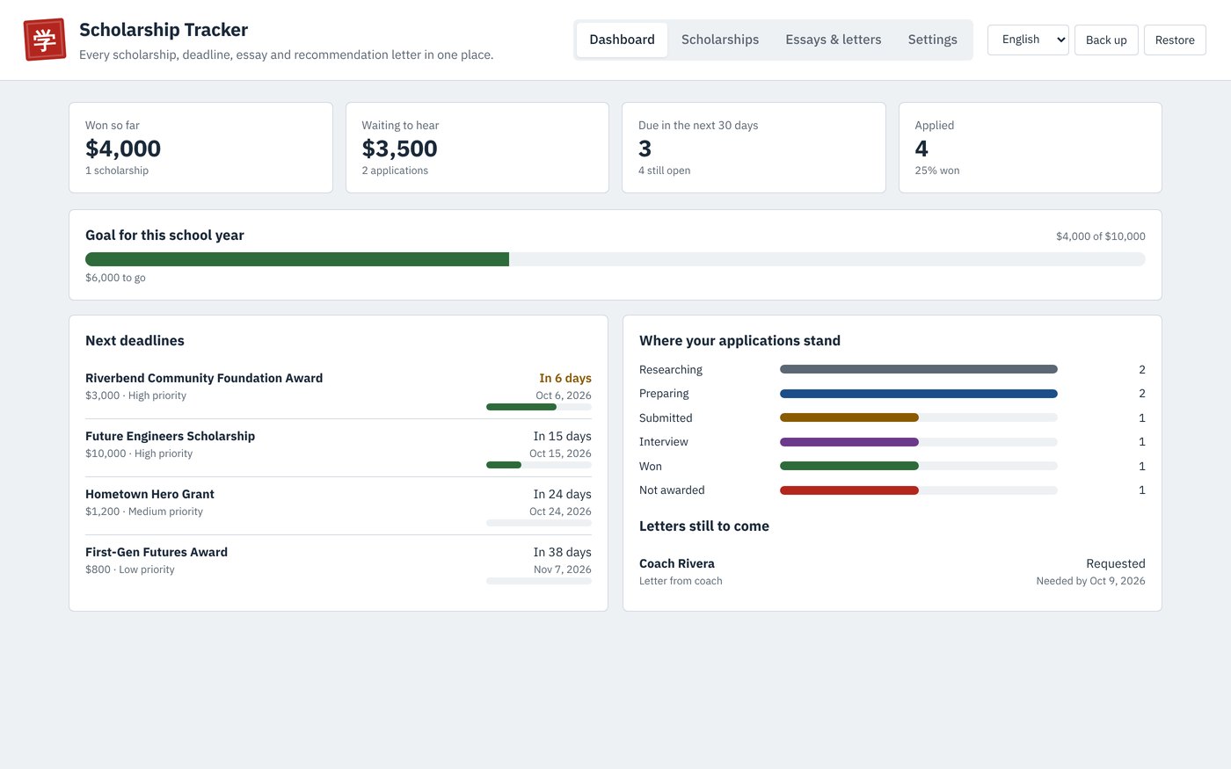Screen dimensions: 1231x769
Task: Click the Submitted status bar
Action: (x=919, y=417)
